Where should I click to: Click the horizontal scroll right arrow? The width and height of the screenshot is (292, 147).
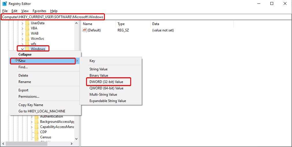pyautogui.click(x=72, y=144)
